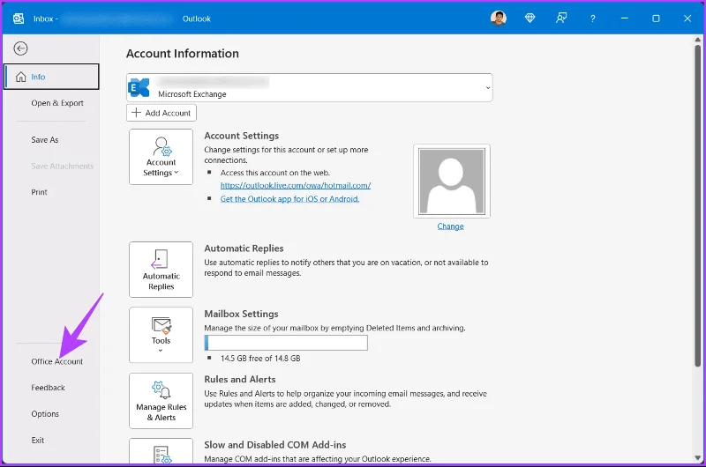The image size is (706, 467).
Task: Maximize the Outlook window
Action: (x=656, y=19)
